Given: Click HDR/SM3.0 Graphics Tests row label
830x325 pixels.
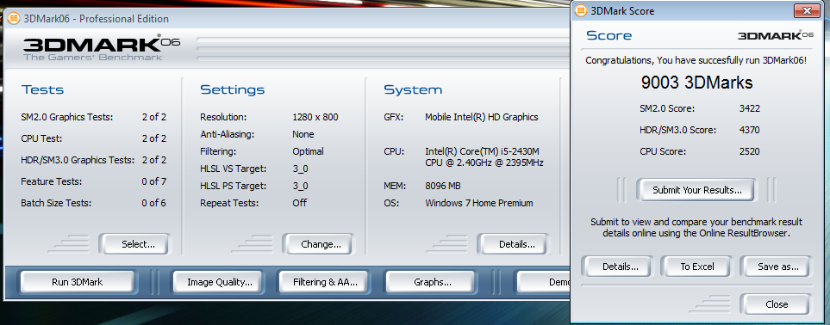Looking at the screenshot, I should [x=78, y=160].
